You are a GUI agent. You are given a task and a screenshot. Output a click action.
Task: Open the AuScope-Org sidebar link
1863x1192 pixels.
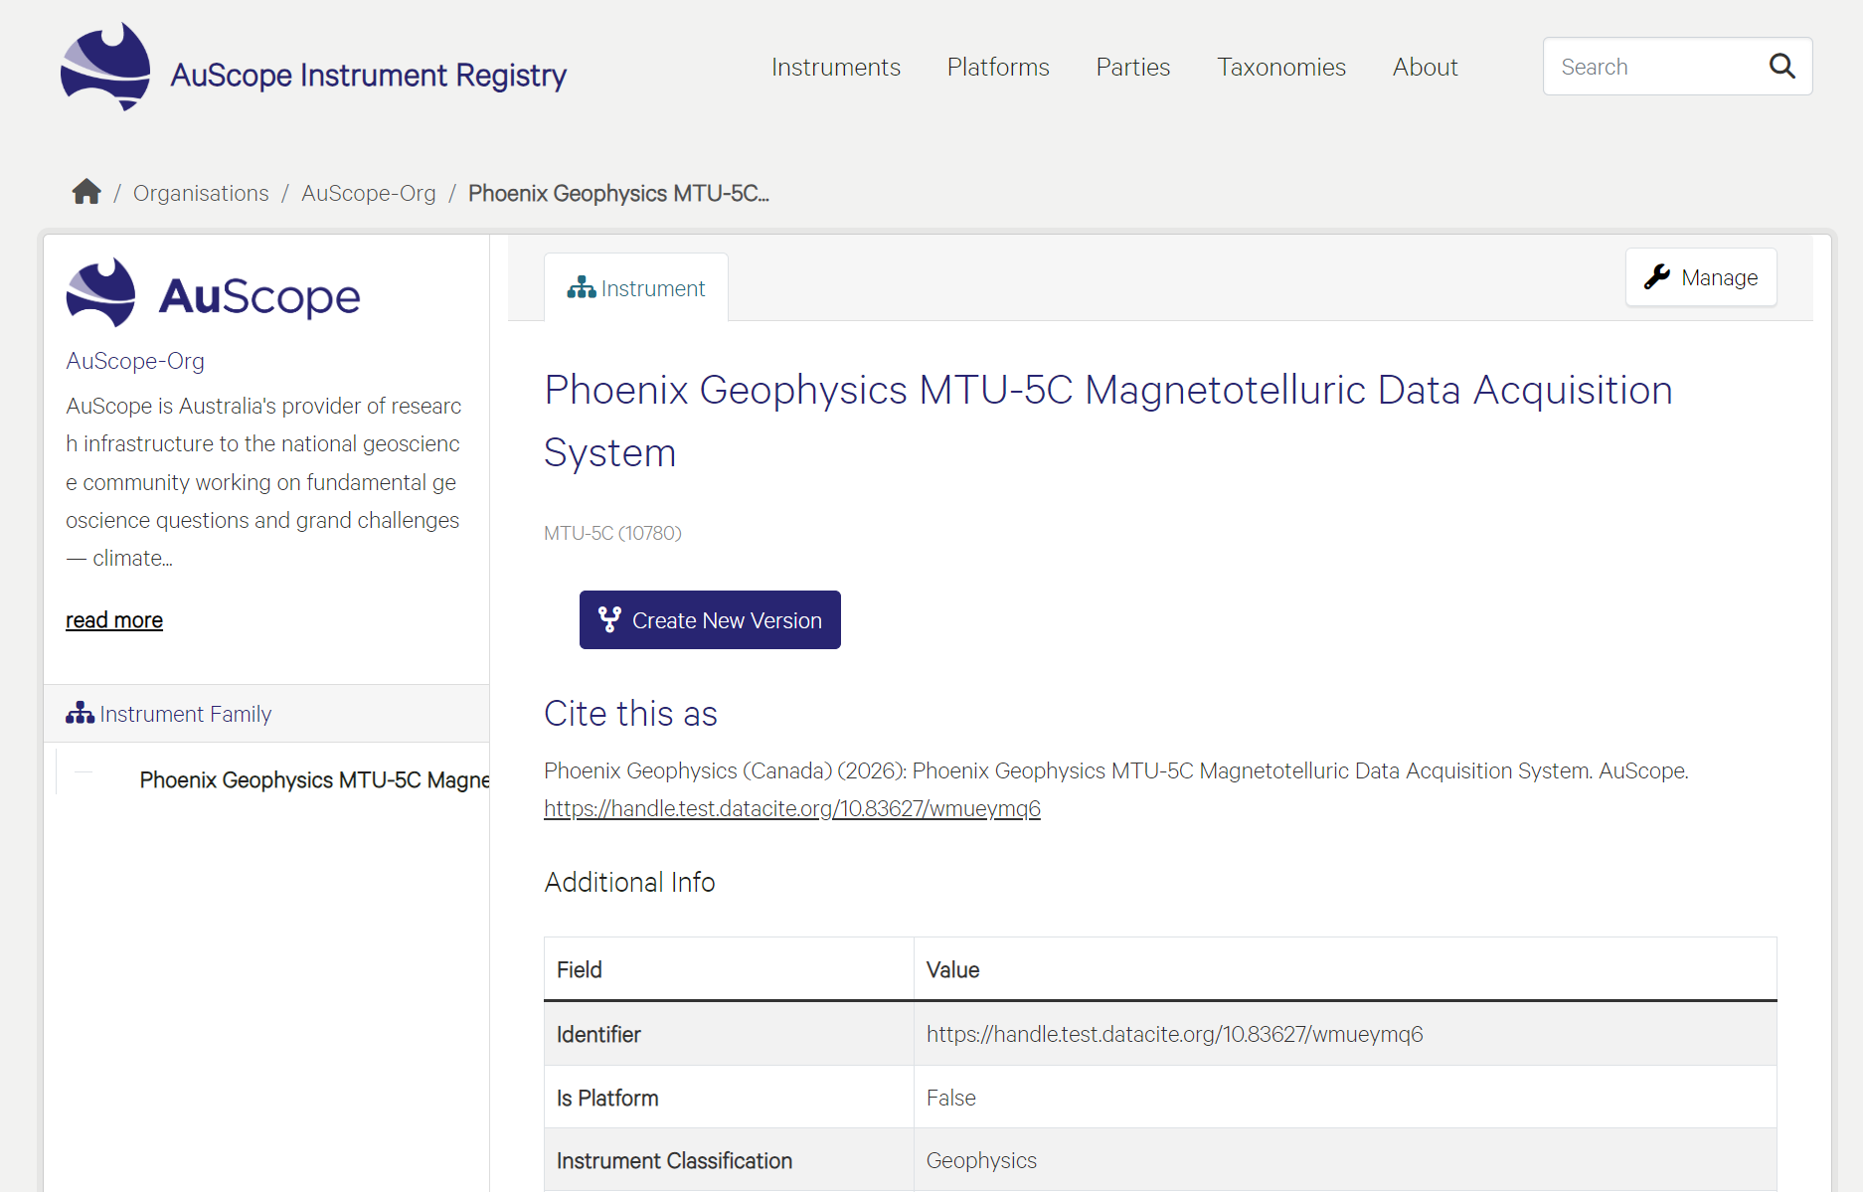tap(135, 361)
